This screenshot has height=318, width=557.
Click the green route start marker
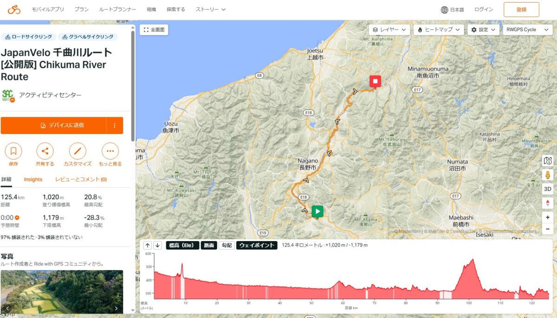[x=317, y=212]
